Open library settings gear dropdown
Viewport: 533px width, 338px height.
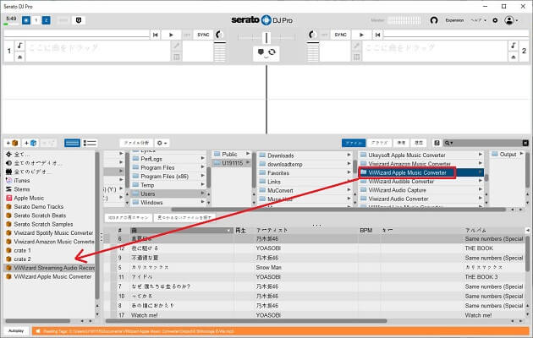pos(162,143)
